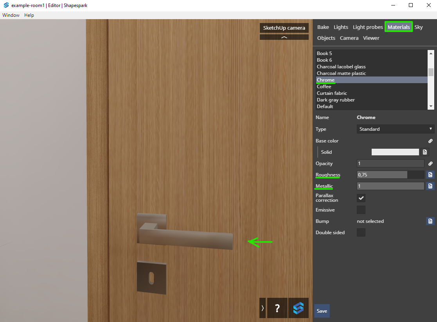This screenshot has height=322, width=437.
Task: Select Curtain fabric in the materials list
Action: tap(332, 93)
